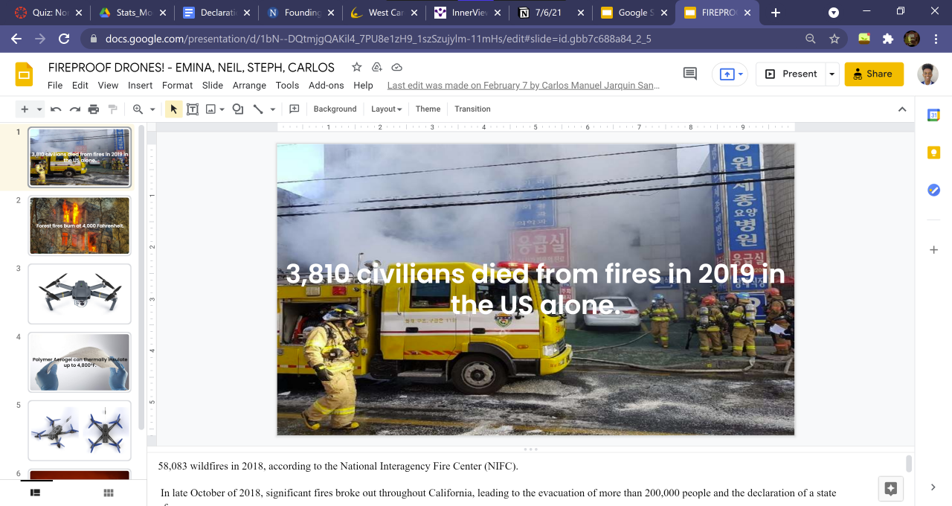Viewport: 952px width, 506px height.
Task: Select the Shape tool
Action: click(238, 109)
